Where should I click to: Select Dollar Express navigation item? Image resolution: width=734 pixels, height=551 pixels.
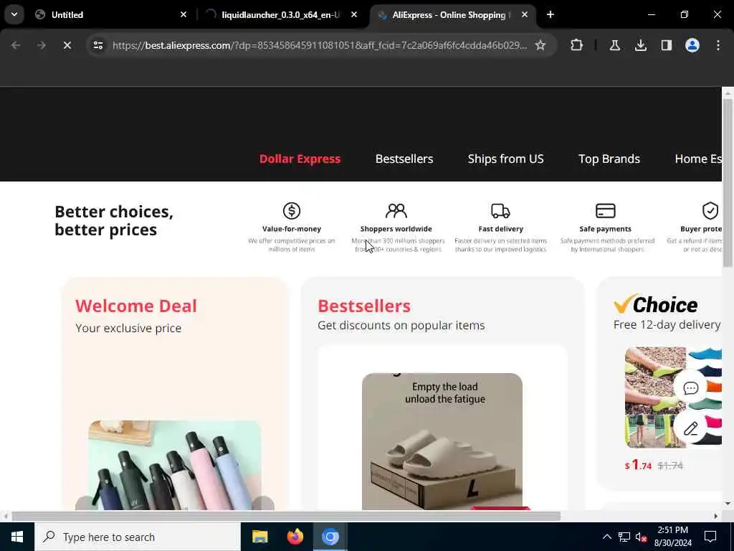300,159
